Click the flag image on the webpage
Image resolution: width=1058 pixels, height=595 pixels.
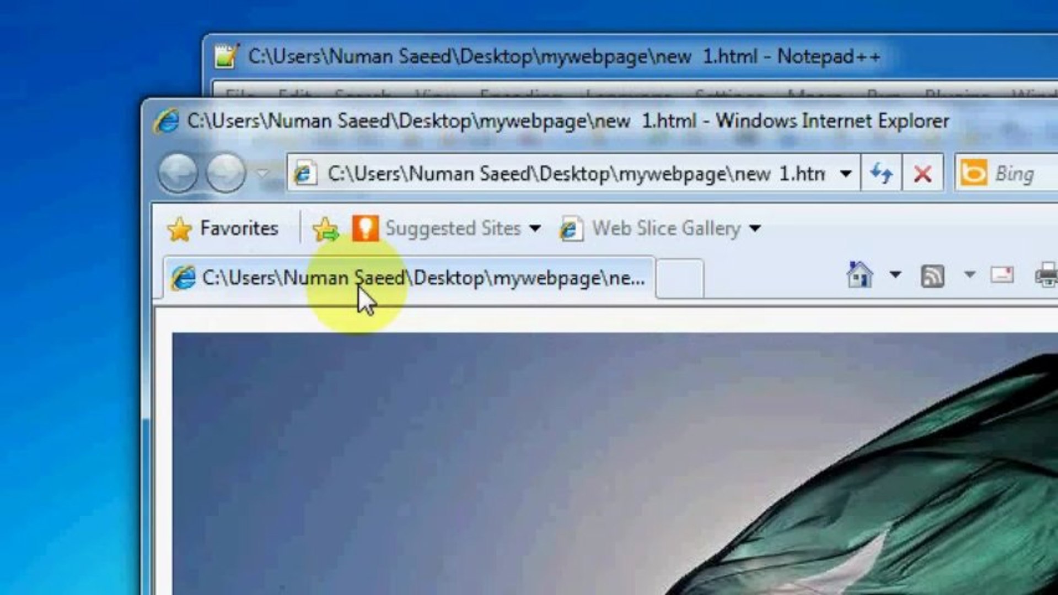click(x=615, y=463)
